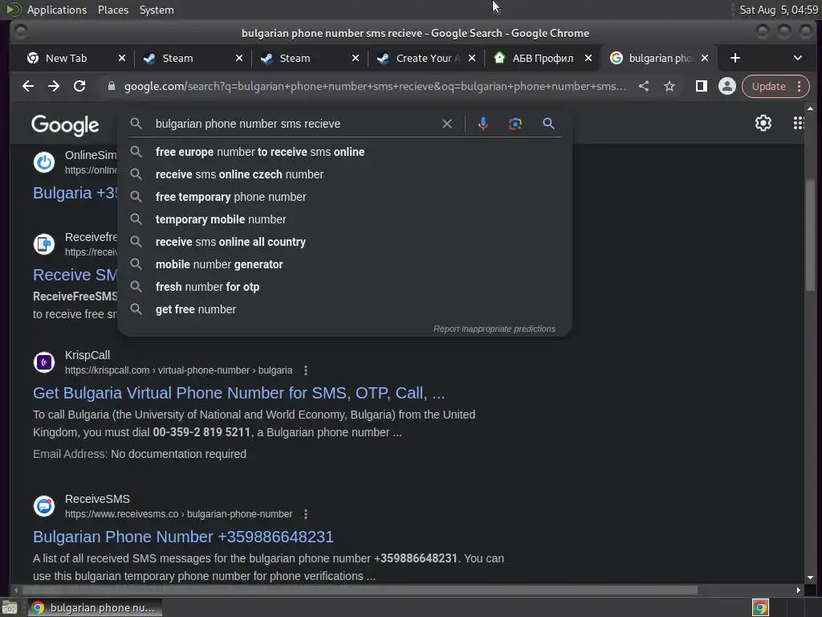Select suggestion 'free temporary phone number'
The image size is (822, 617).
[x=345, y=197]
